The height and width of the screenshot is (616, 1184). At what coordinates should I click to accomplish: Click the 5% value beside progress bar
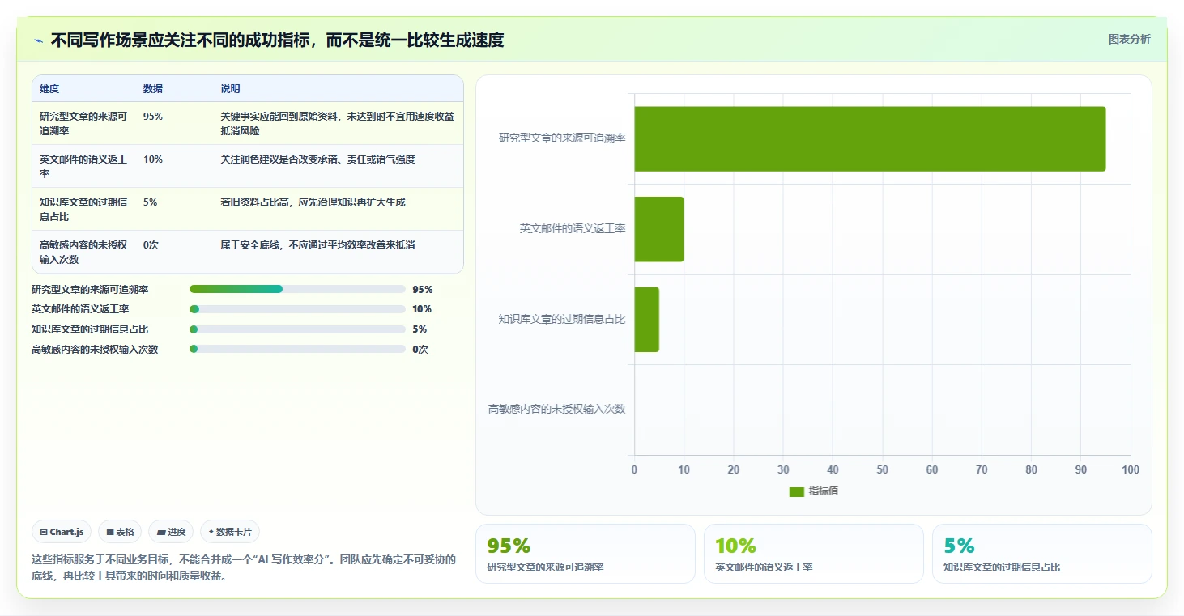pos(420,329)
